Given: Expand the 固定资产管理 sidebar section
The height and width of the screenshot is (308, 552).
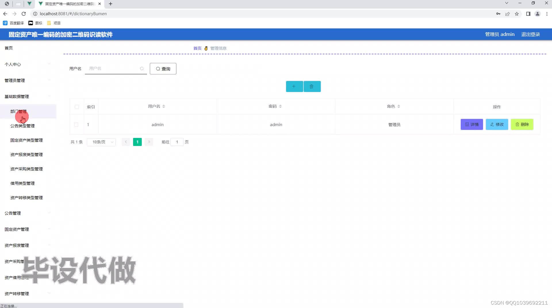Looking at the screenshot, I should (x=16, y=229).
